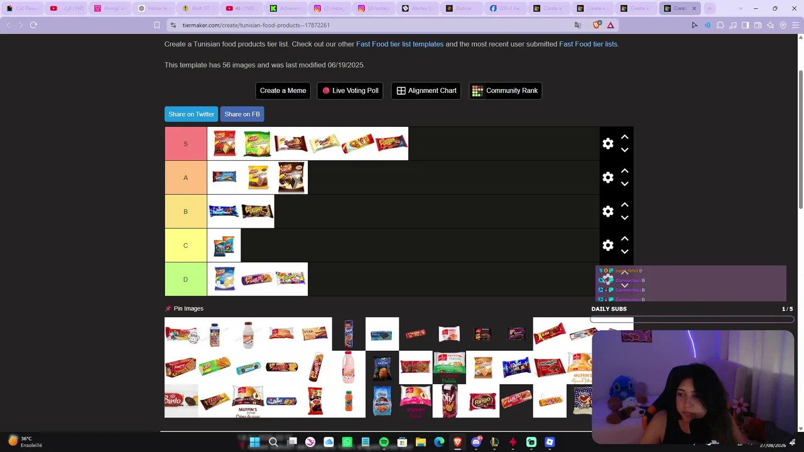
Task: Select the orange A tier label
Action: 185,178
